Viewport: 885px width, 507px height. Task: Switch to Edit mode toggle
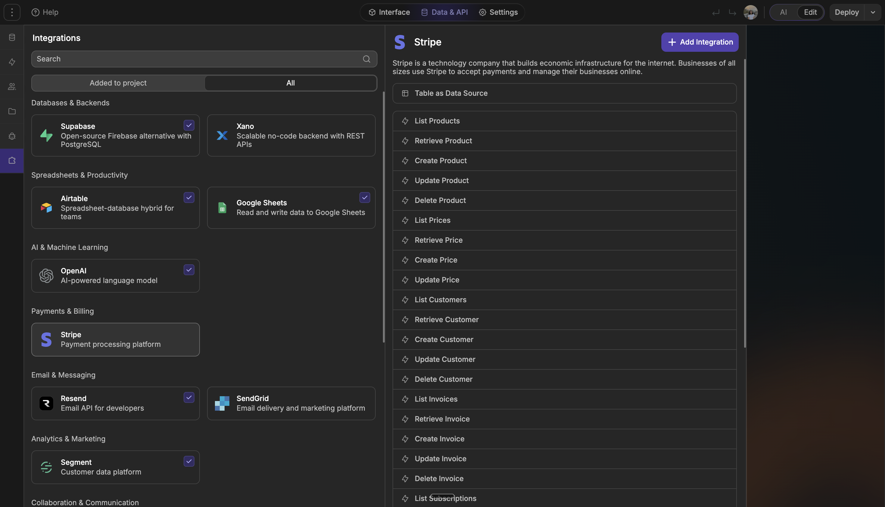[x=810, y=12]
